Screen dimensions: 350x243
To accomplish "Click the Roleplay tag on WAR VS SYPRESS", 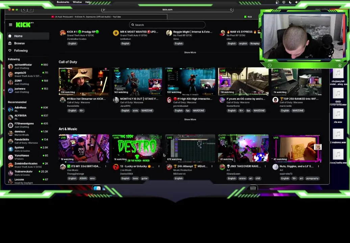I will pyautogui.click(x=255, y=44).
